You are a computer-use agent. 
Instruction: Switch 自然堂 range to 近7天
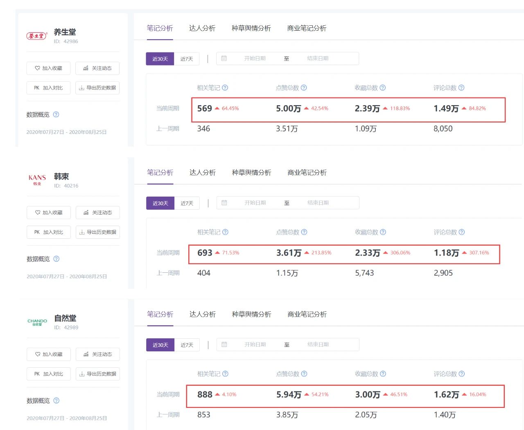187,345
